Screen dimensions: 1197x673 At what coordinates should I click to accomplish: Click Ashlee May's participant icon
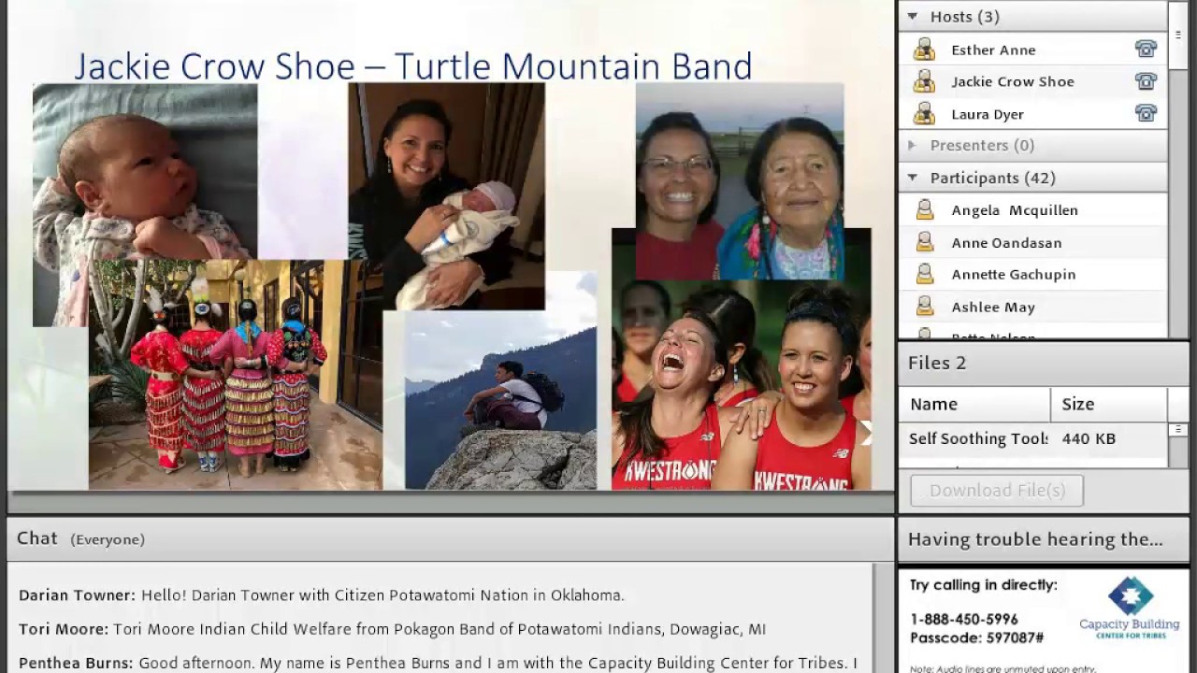point(925,307)
